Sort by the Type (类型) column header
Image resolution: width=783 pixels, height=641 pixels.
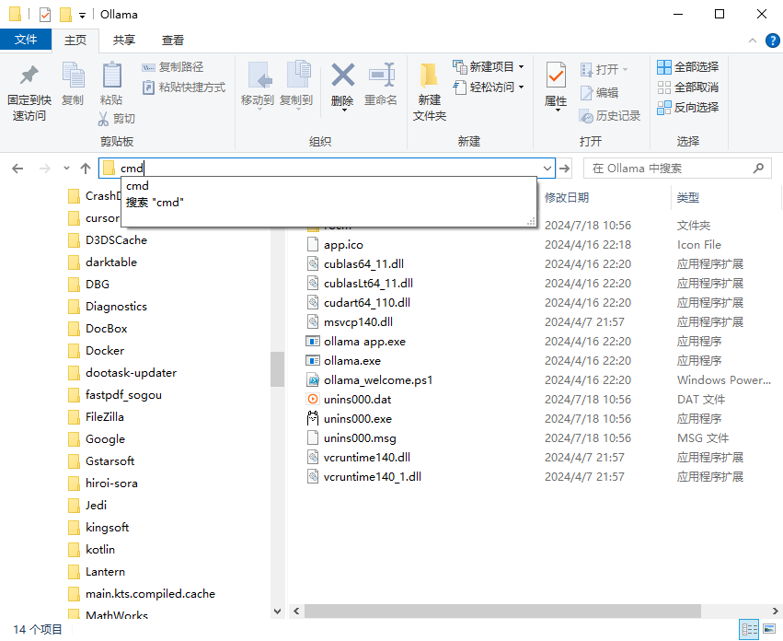pos(687,197)
